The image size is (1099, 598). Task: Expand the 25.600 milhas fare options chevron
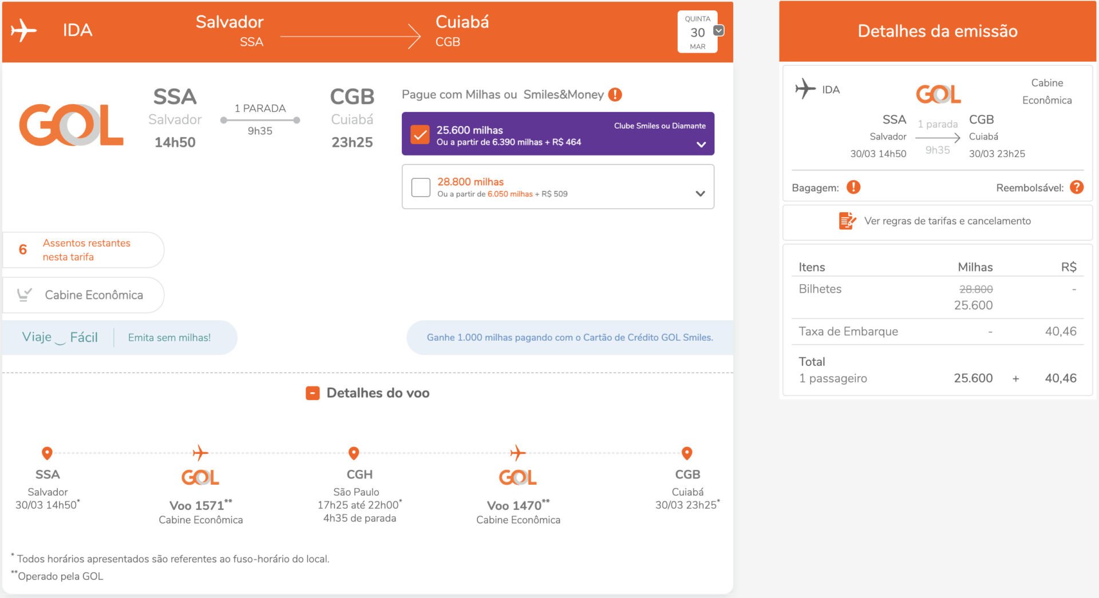tap(701, 145)
